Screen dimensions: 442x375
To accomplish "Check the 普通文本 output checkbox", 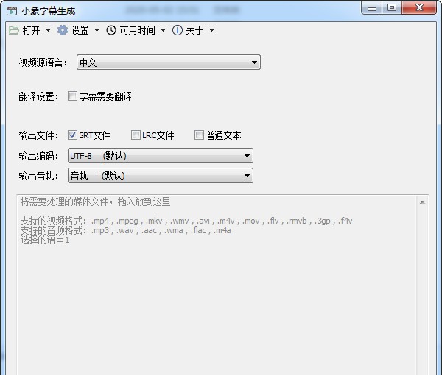I will [199, 135].
